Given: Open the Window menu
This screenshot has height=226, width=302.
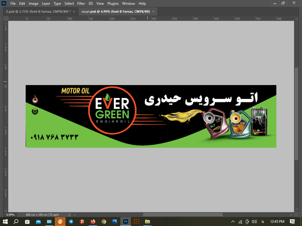Looking at the screenshot, I should pos(128,3).
